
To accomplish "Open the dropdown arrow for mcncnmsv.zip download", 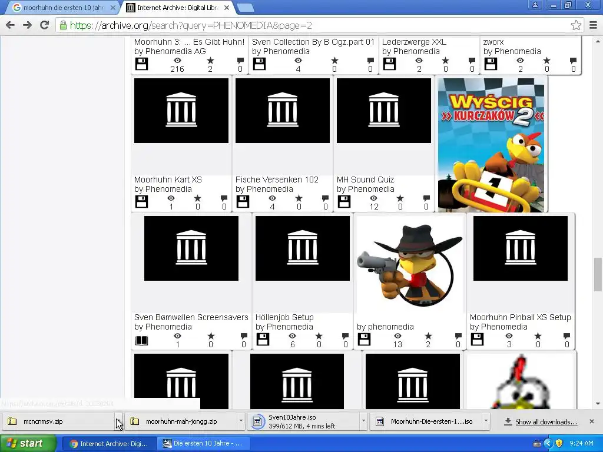I will (x=119, y=421).
